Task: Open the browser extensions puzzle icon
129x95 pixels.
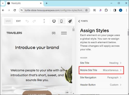Action: pos(106,10)
